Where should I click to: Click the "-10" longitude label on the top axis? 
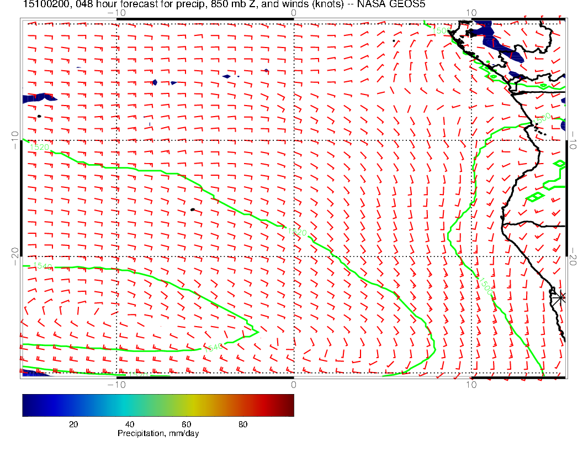(116, 13)
